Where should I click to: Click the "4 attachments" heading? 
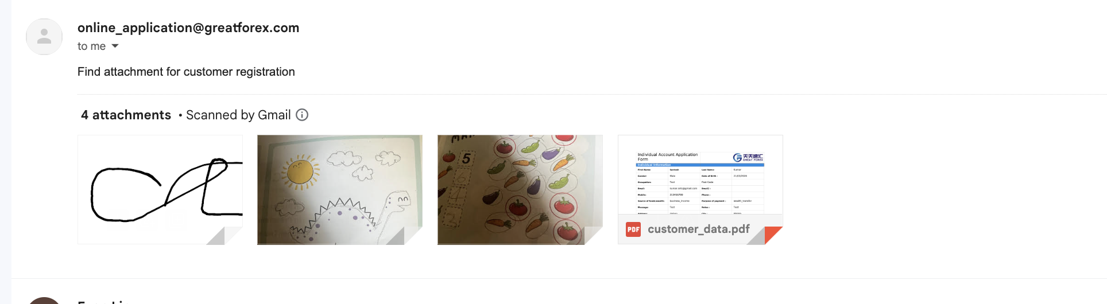pyautogui.click(x=126, y=115)
